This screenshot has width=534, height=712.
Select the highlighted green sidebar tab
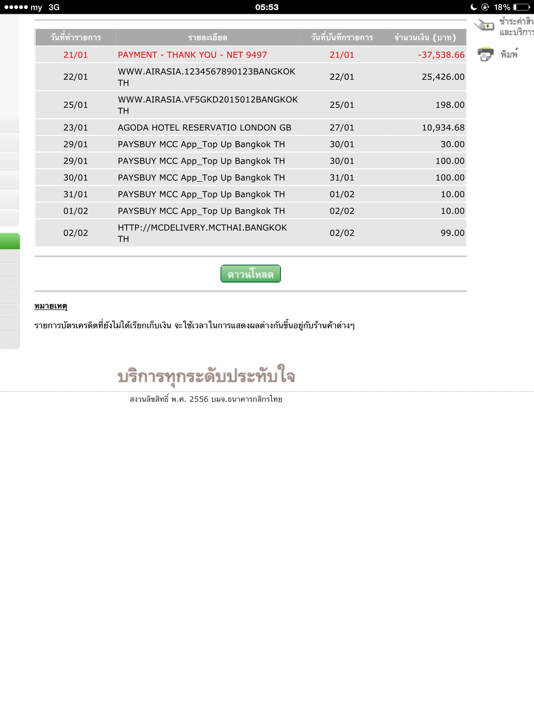click(x=10, y=241)
